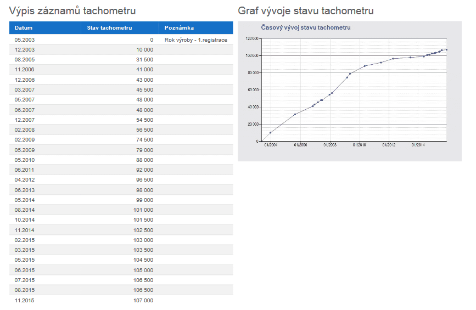Select the 05.2009 date entry
476x310 pixels.
tap(25, 150)
